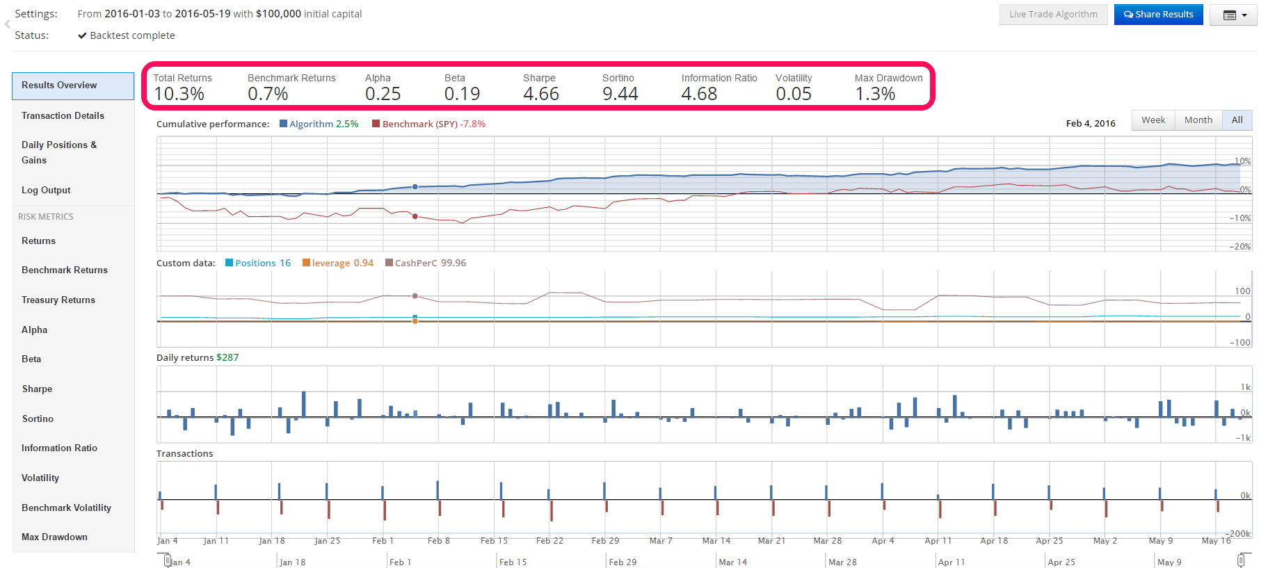Click the Share Results button
The width and height of the screenshot is (1268, 568).
(x=1158, y=15)
